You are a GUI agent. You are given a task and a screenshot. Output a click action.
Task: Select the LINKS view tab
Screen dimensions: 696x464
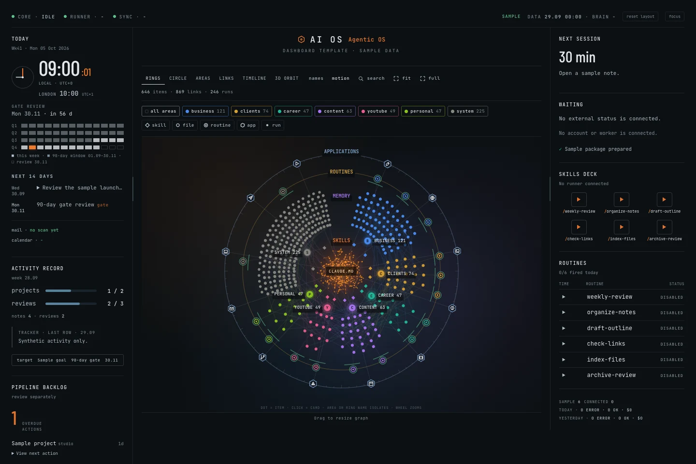[x=226, y=78]
